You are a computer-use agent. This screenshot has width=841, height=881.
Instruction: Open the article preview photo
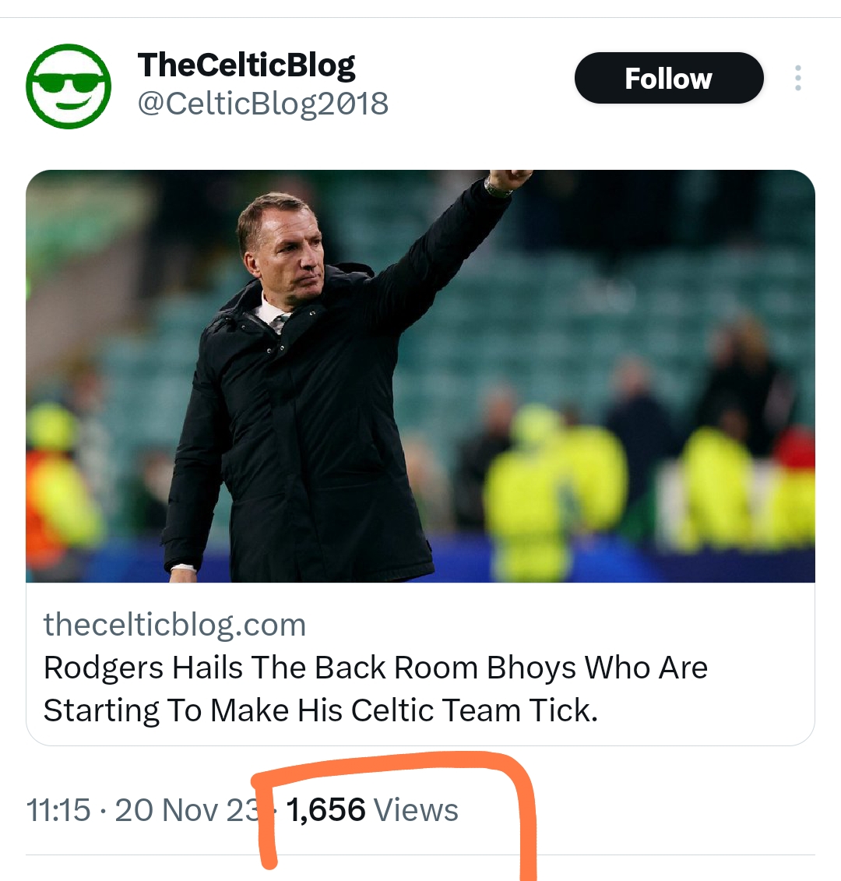420,375
